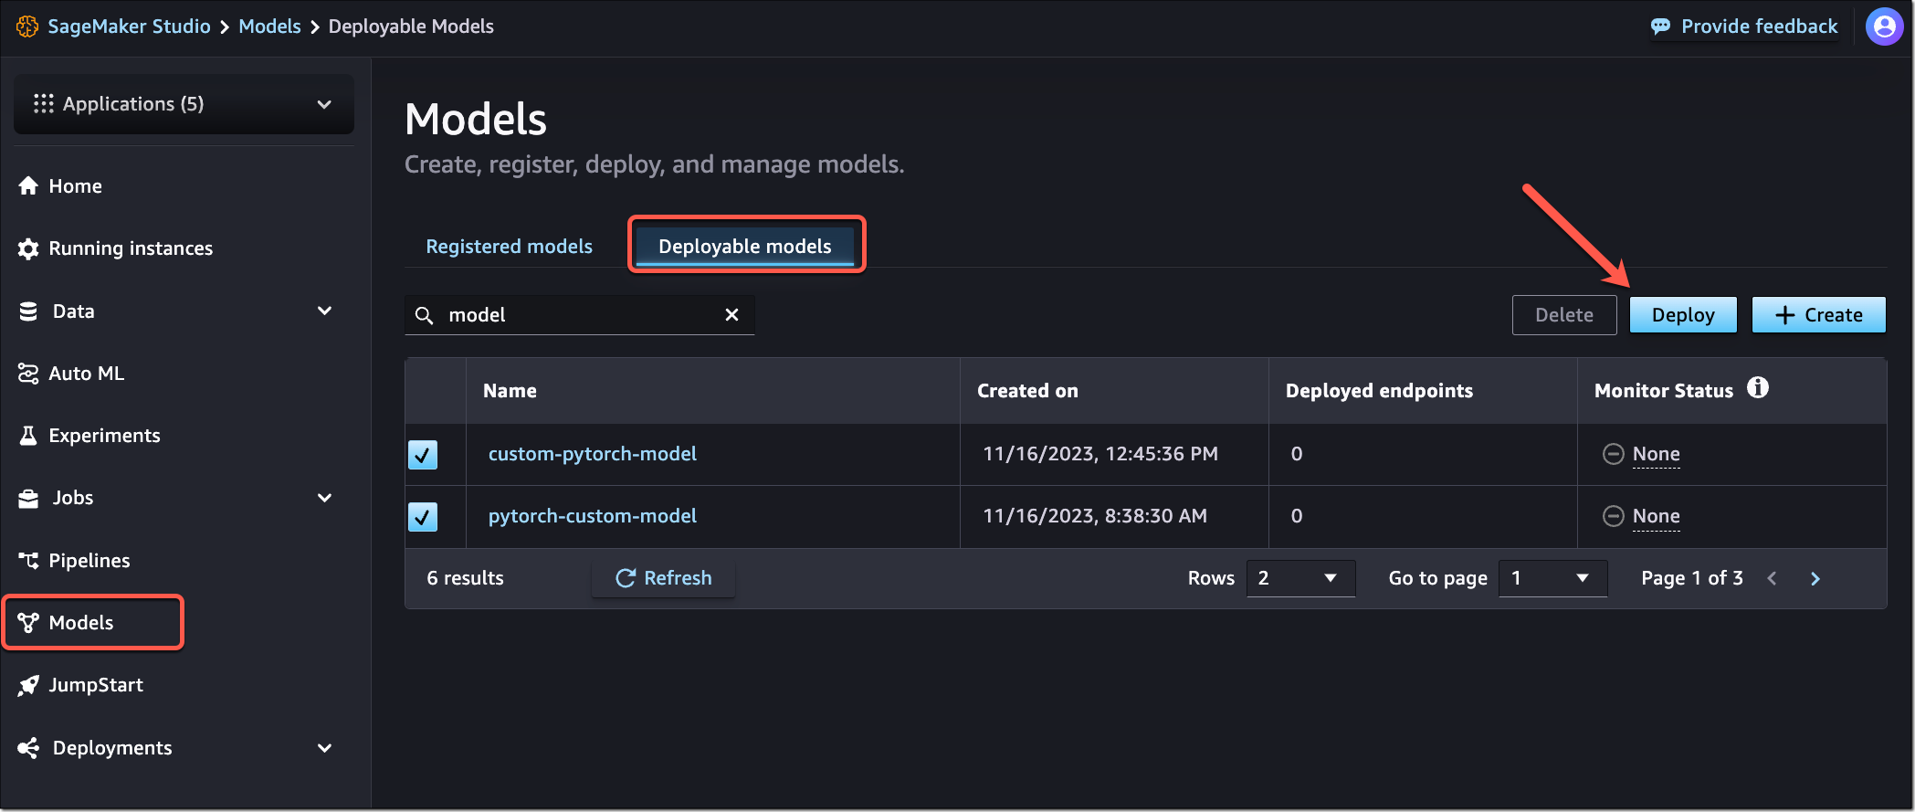
Task: Click the None status icon for custom-pytorch-model
Action: point(1614,454)
